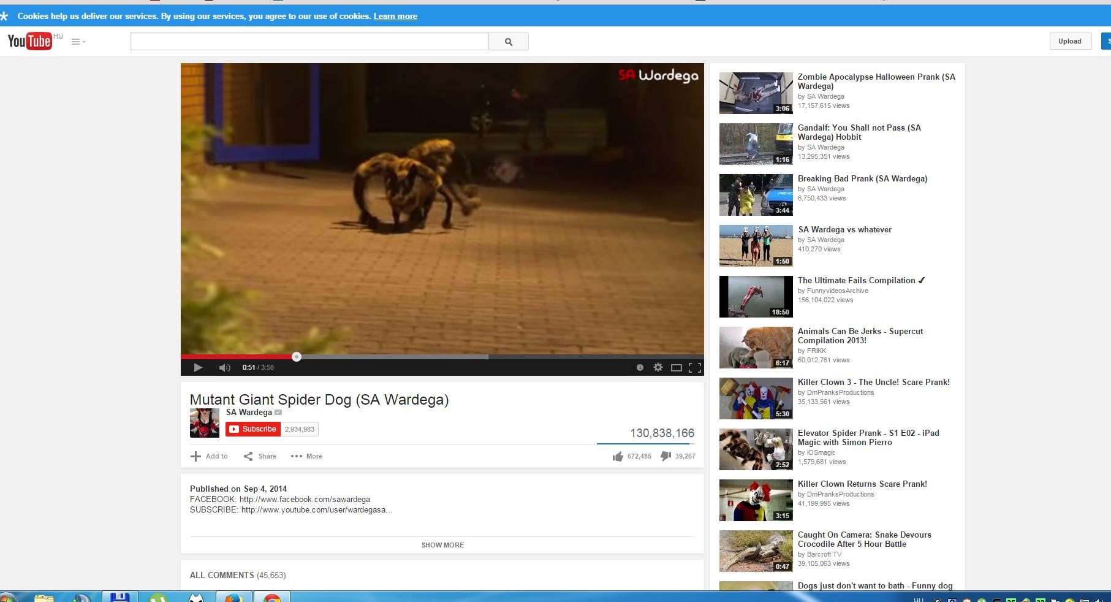Click the progress bar scrubber handle
Viewport: 1111px width, 602px height.
click(297, 357)
